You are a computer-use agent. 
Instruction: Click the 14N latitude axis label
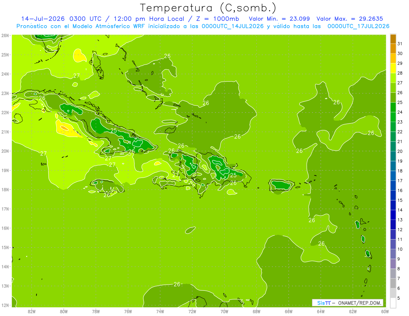(x=5, y=267)
